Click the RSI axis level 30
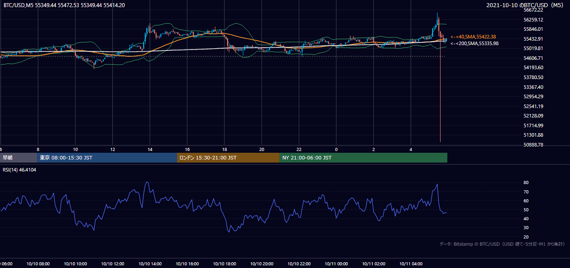The width and height of the screenshot is (570, 268). 526,228
